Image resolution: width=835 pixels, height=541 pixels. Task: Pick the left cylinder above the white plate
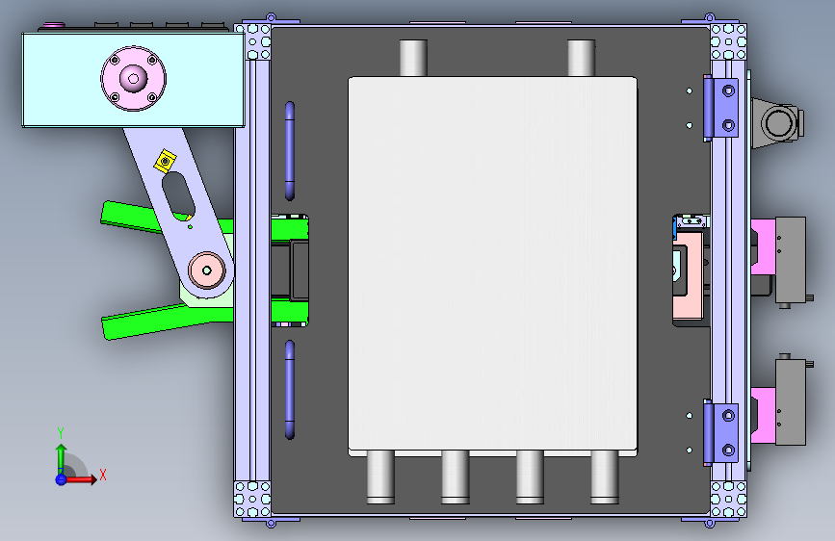point(413,58)
